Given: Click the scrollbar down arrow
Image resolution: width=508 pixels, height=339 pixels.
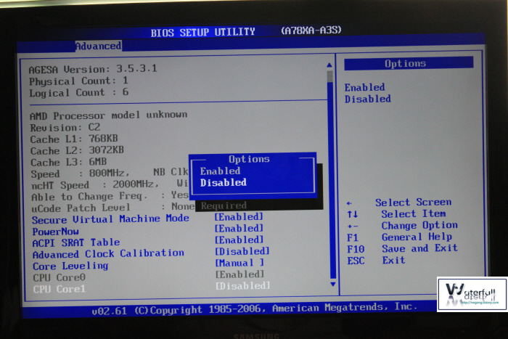Looking at the screenshot, I should tap(332, 285).
